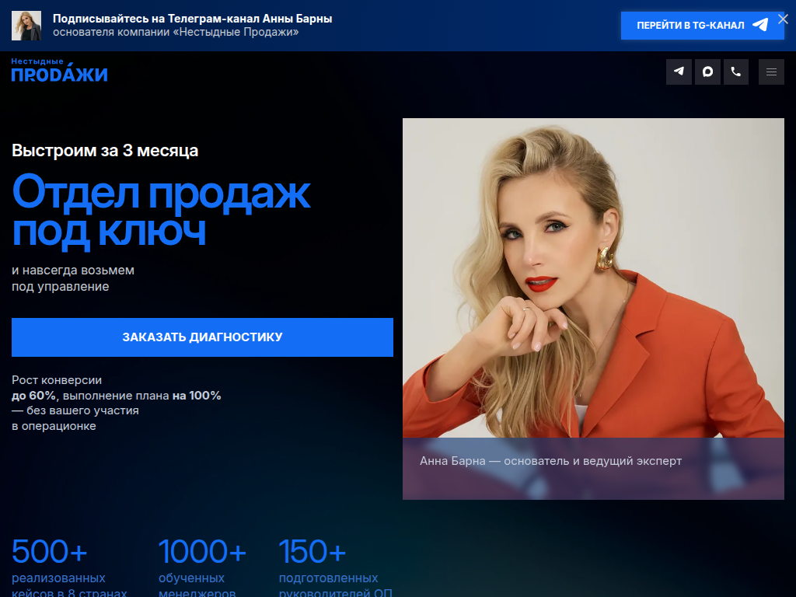Viewport: 796px width, 597px height.
Task: Open the Нестыдные Продажи logo
Action: click(x=59, y=69)
